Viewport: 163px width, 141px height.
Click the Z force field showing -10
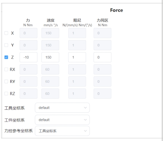click(29, 57)
